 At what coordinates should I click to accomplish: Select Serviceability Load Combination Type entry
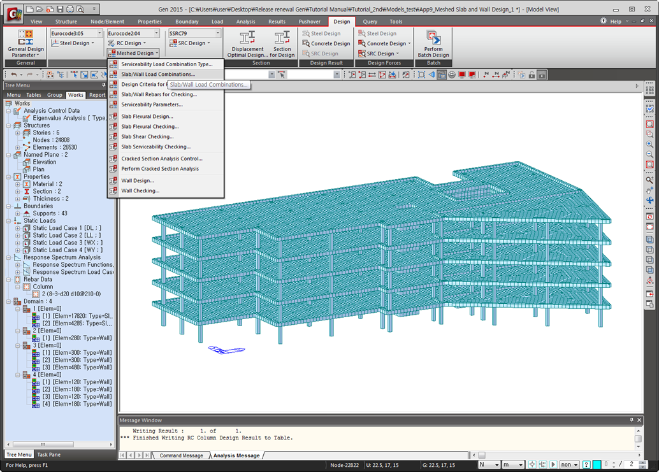click(166, 64)
